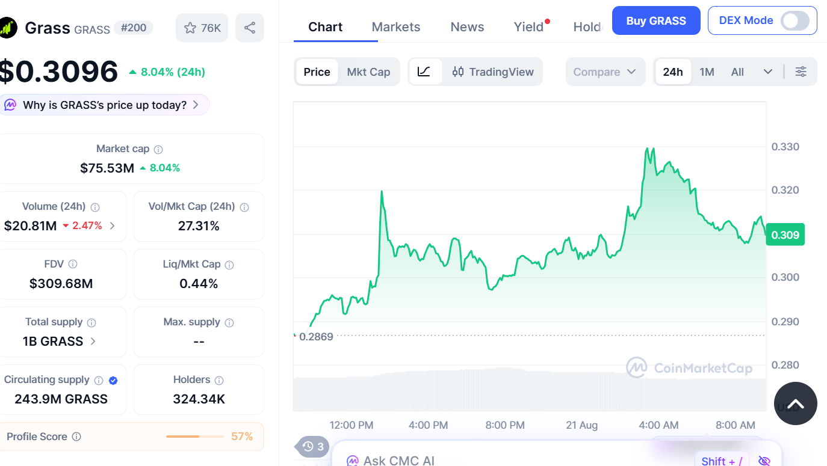Click the Shift + / shortcut button
Image resolution: width=827 pixels, height=466 pixels.
722,461
